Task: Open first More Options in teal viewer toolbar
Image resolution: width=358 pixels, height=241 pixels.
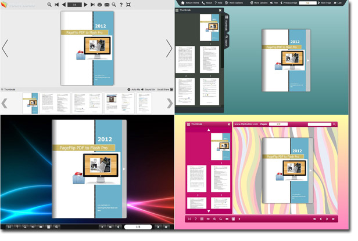Action: click(x=234, y=3)
